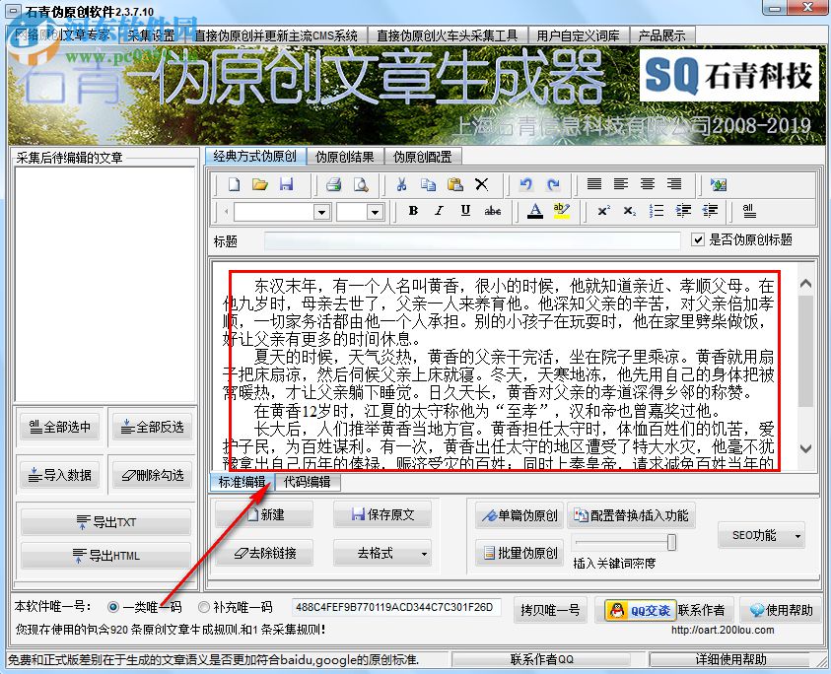
Task: Pick the text highlight color icon
Action: pyautogui.click(x=561, y=211)
